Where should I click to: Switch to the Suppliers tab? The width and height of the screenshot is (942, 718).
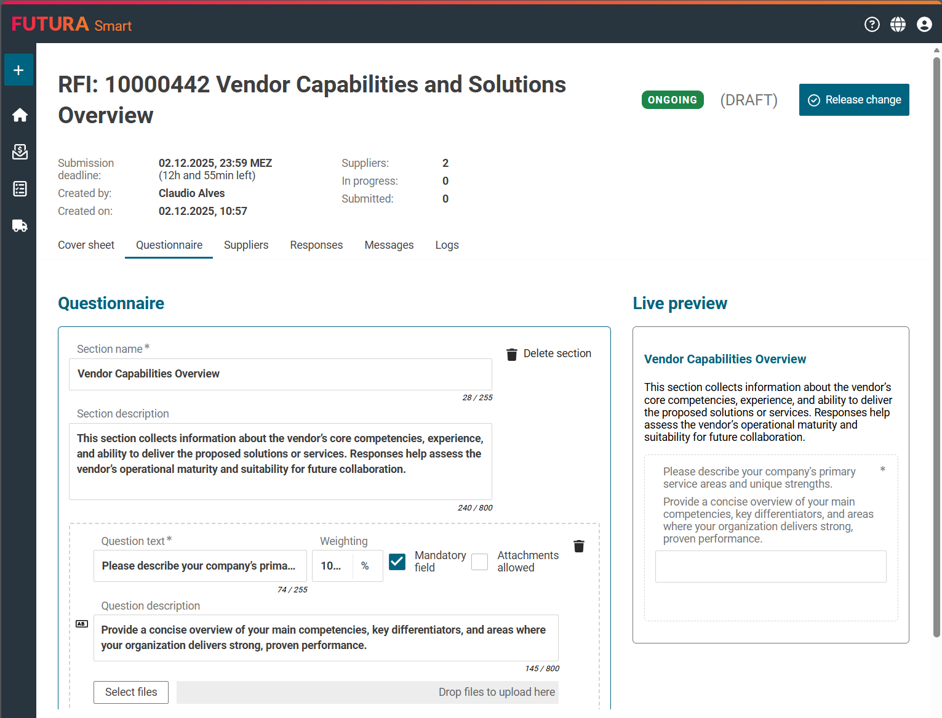[x=246, y=245]
